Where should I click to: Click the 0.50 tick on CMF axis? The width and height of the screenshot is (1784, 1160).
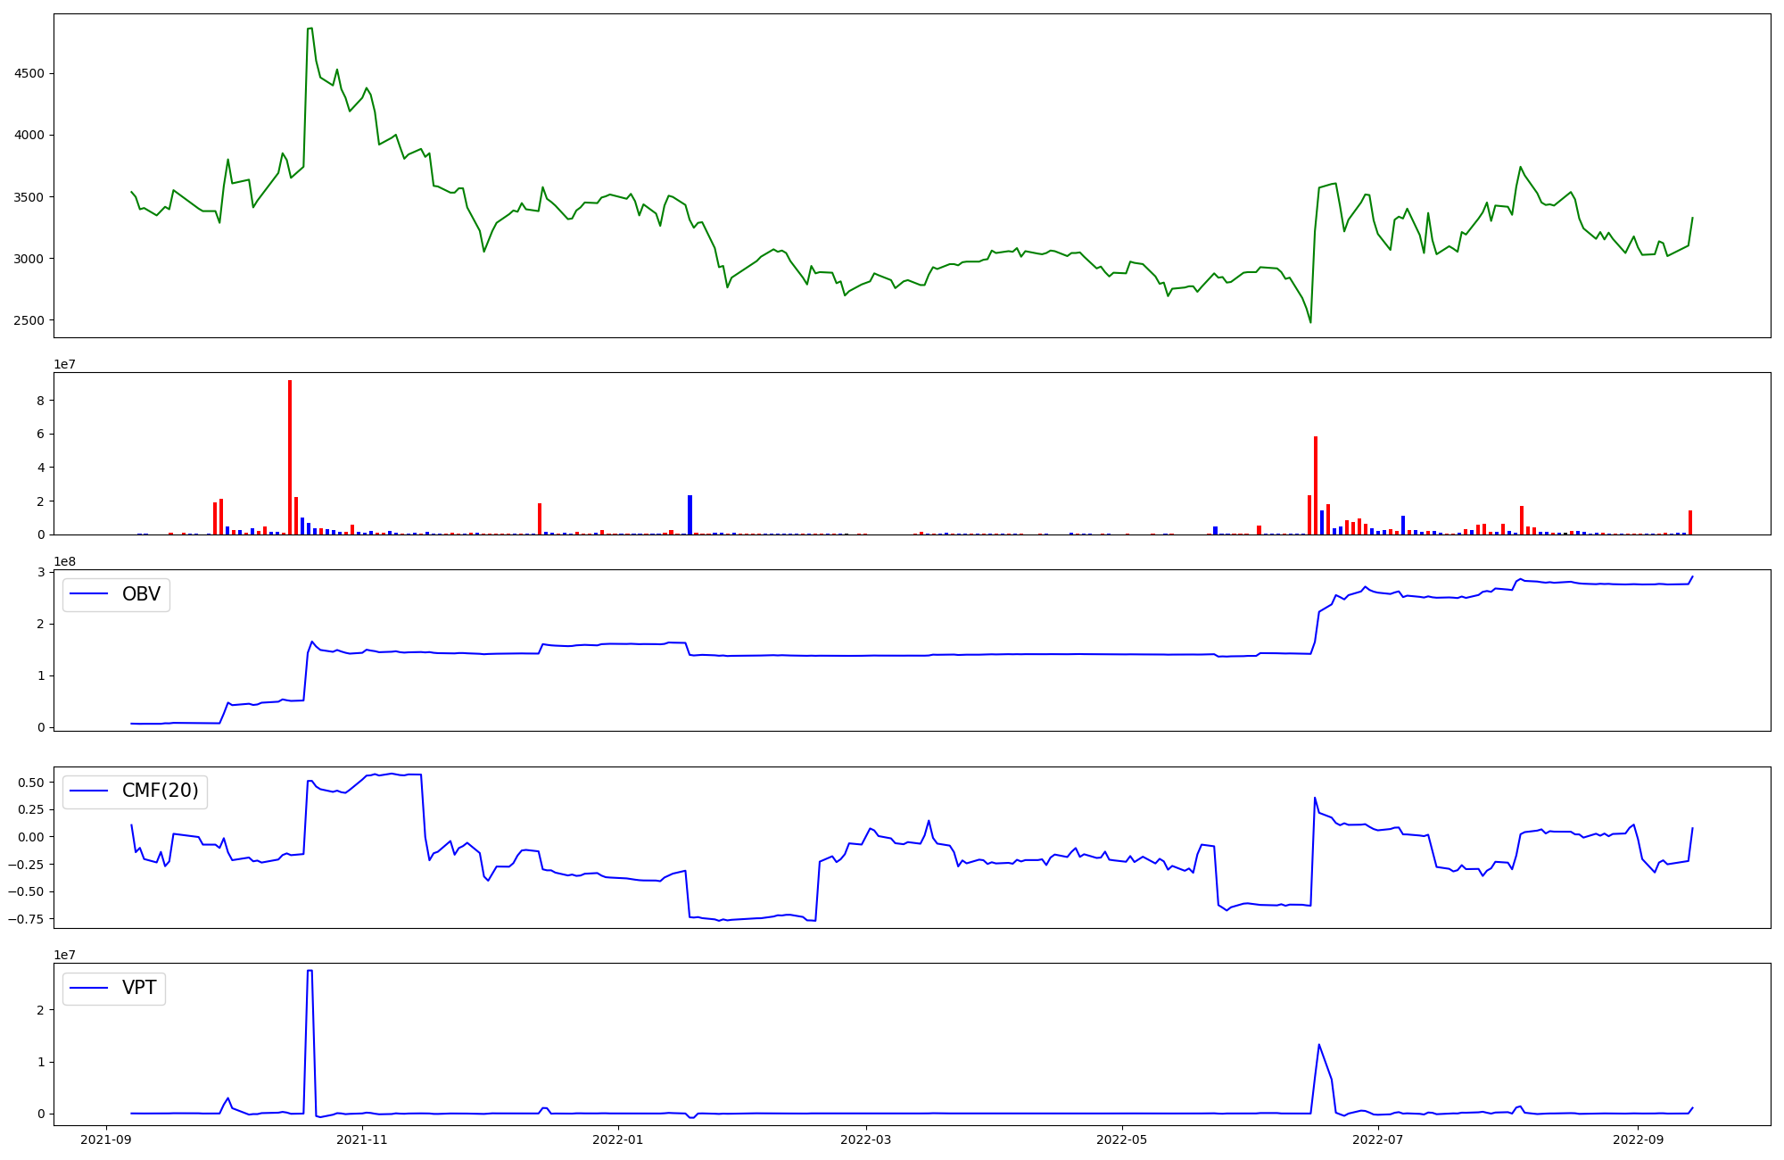click(x=30, y=783)
